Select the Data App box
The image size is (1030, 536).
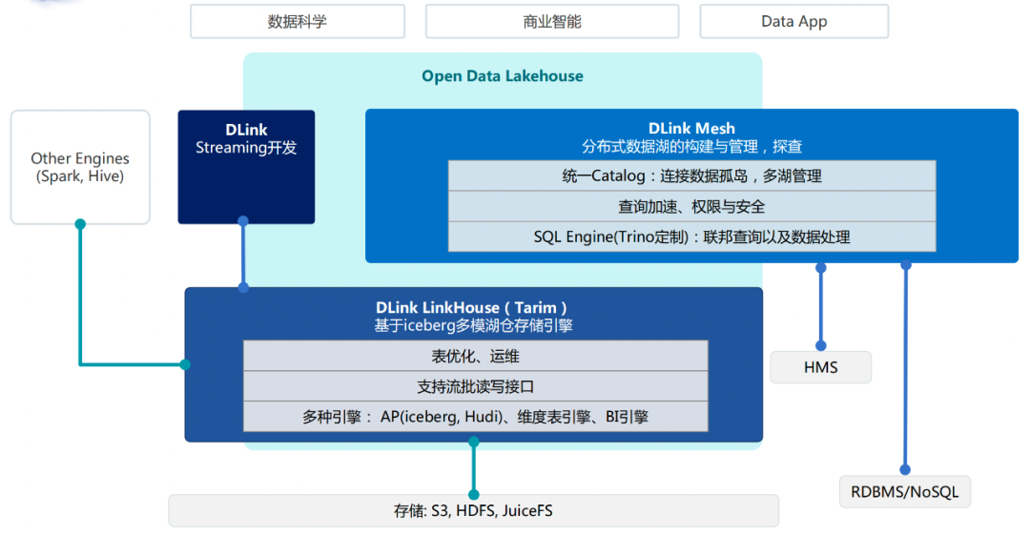pos(794,22)
